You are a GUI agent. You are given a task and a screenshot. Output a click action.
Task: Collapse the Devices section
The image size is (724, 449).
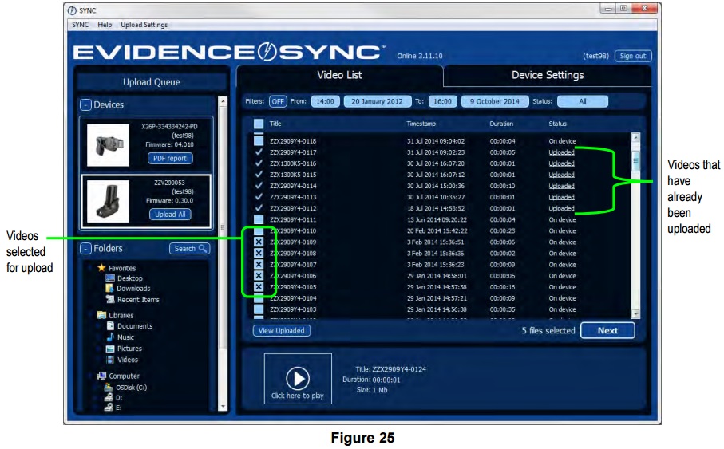(x=85, y=104)
